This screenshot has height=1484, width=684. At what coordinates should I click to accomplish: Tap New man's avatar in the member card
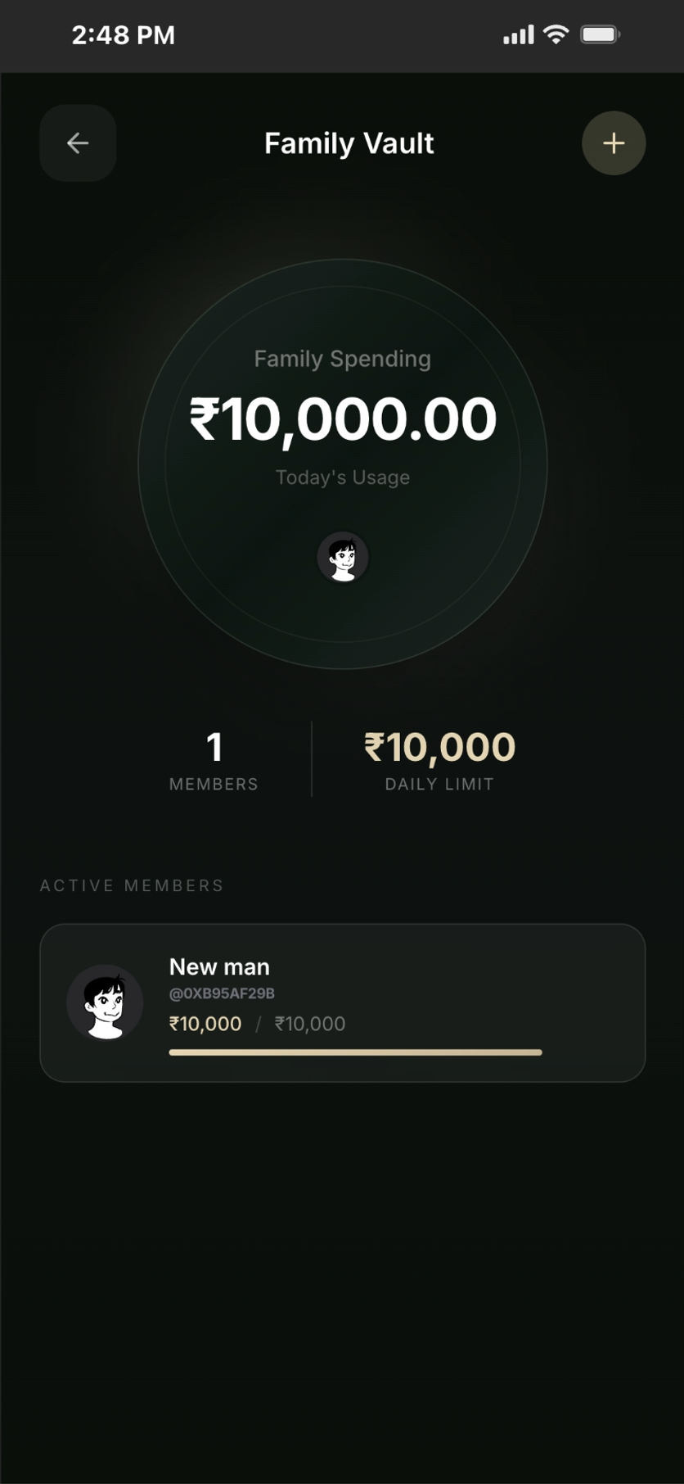[x=105, y=1002]
